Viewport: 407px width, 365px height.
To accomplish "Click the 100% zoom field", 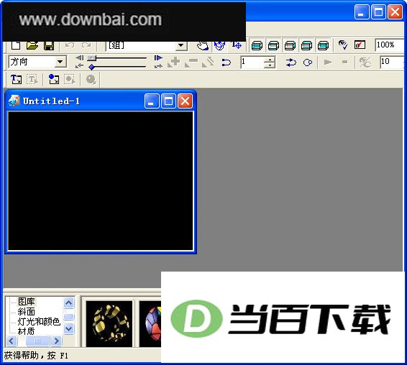I will [x=389, y=45].
